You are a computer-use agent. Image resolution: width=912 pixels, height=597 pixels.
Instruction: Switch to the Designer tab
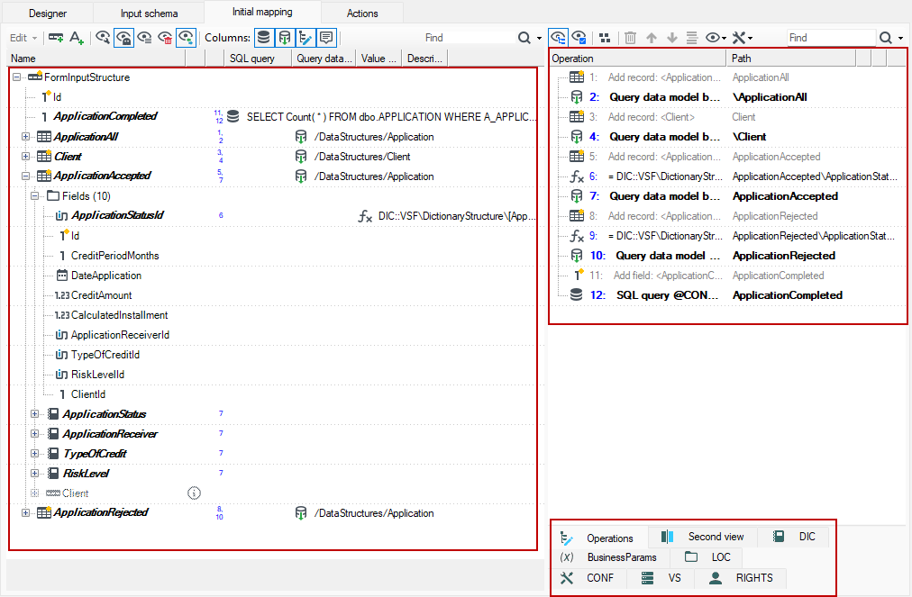click(48, 13)
